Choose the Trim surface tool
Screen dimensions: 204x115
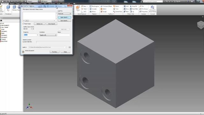(116, 9)
